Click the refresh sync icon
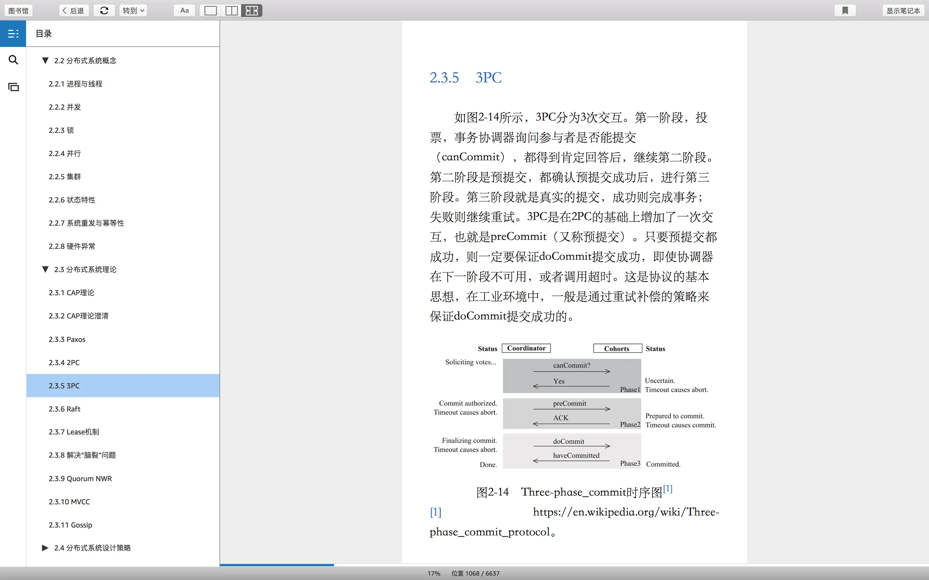 click(x=104, y=10)
